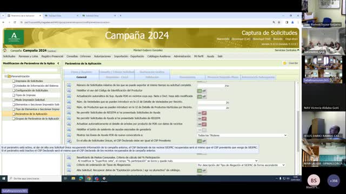The image size is (346, 194).
Task: Open the Todos los Titulares dropdown
Action: pos(242,135)
